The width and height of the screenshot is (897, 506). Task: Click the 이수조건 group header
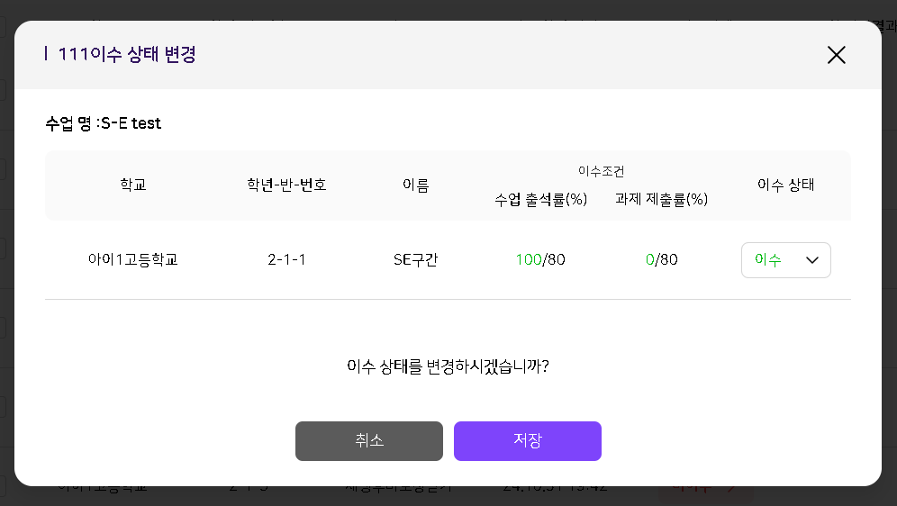601,171
